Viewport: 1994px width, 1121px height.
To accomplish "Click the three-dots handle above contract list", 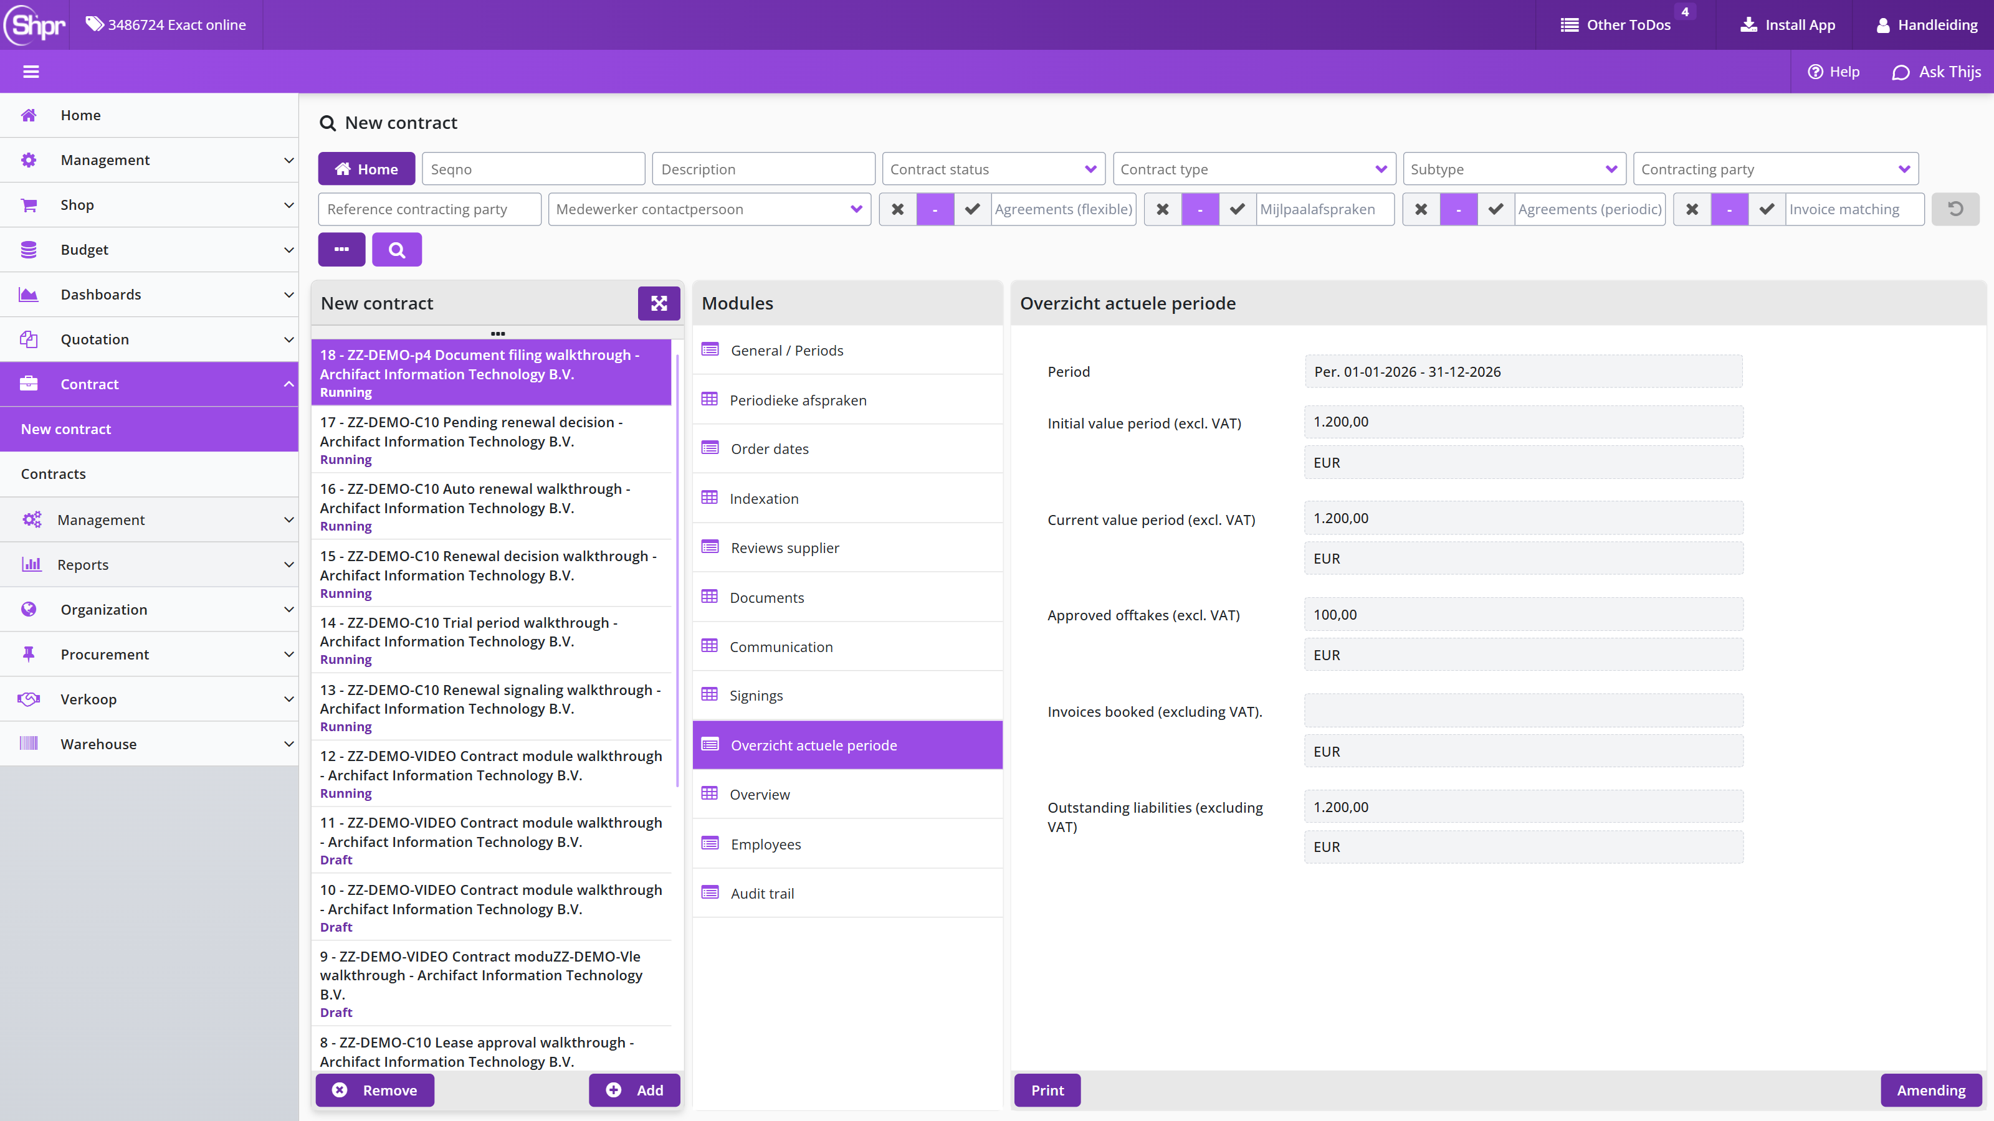I will [x=498, y=333].
